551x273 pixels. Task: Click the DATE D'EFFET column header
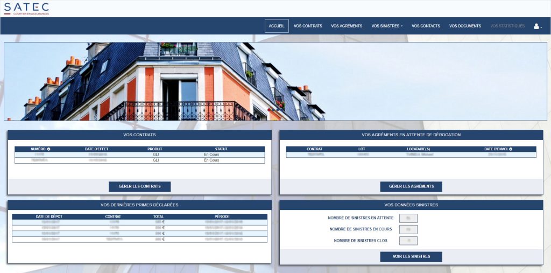(97, 149)
